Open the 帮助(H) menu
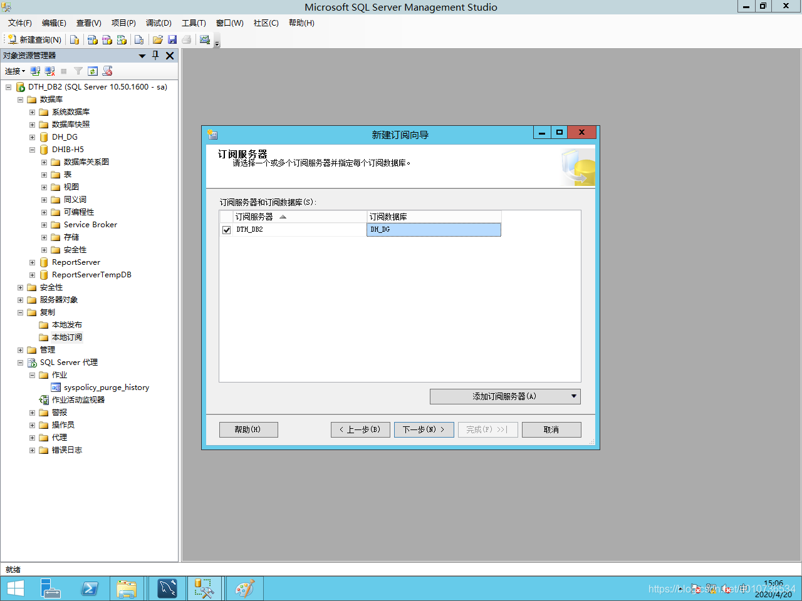The image size is (802, 601). click(x=301, y=23)
